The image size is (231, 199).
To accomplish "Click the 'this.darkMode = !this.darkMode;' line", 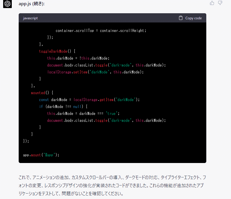I will tap(78, 58).
